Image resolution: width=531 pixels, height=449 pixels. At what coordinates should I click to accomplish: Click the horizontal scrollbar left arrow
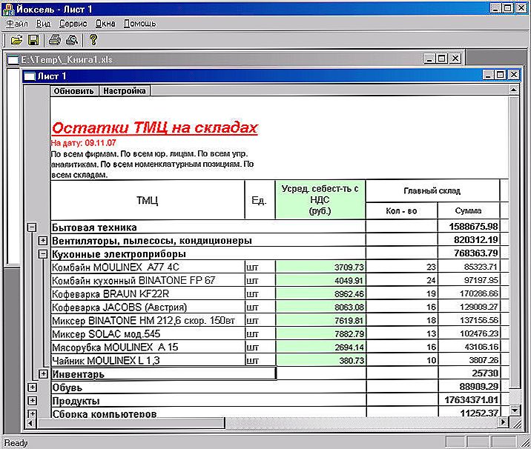(x=31, y=422)
